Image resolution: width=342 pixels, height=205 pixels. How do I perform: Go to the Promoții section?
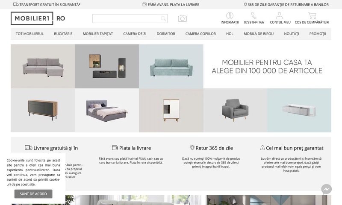point(318,34)
